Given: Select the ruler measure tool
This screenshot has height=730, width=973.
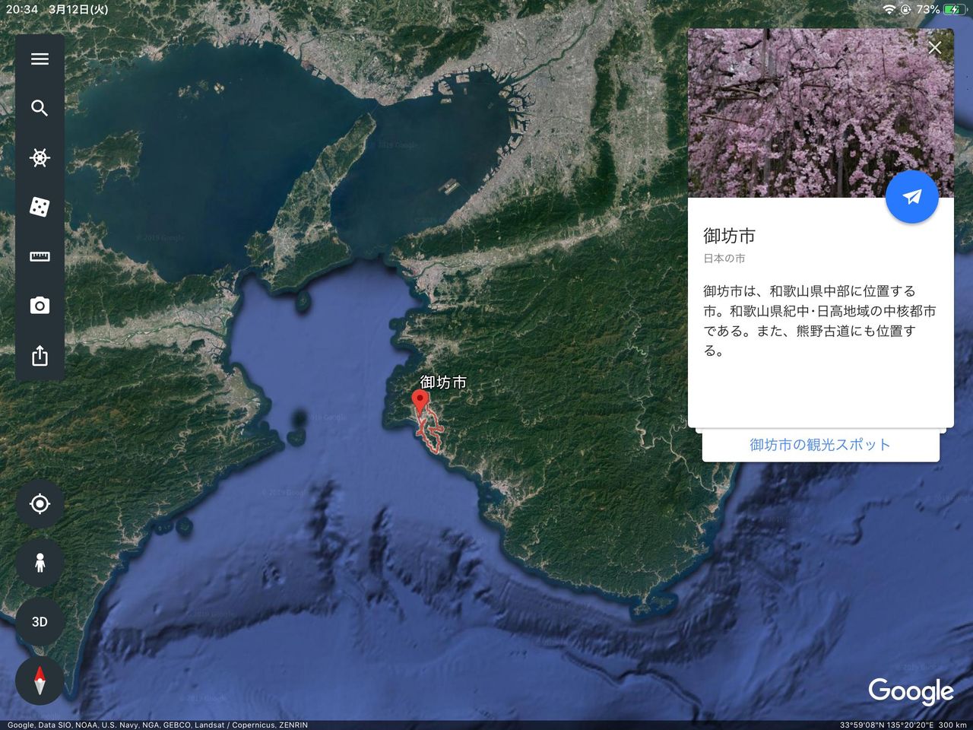Looking at the screenshot, I should [x=40, y=256].
